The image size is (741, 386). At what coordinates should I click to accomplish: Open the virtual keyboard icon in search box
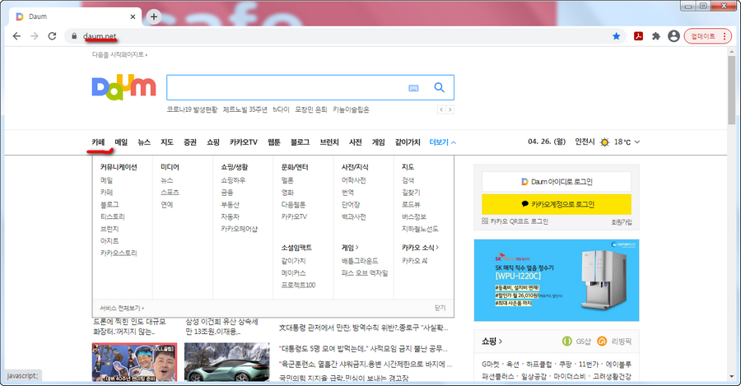[413, 88]
